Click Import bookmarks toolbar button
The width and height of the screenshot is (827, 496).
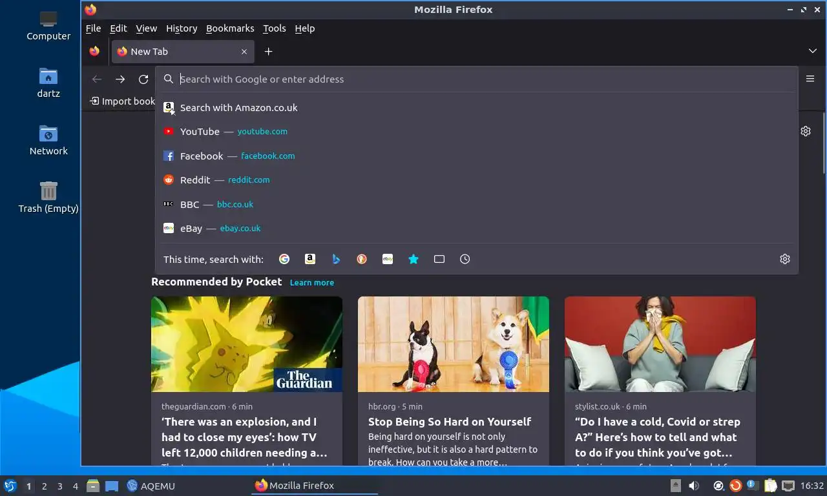(x=122, y=101)
